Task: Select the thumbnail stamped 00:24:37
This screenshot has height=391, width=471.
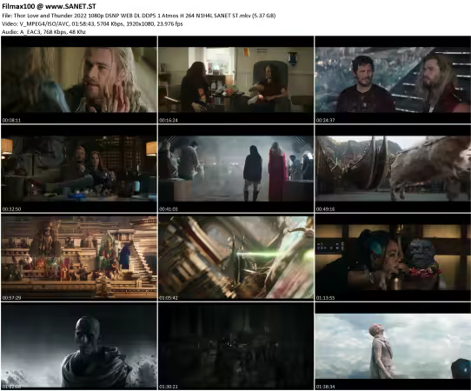Action: tap(393, 80)
